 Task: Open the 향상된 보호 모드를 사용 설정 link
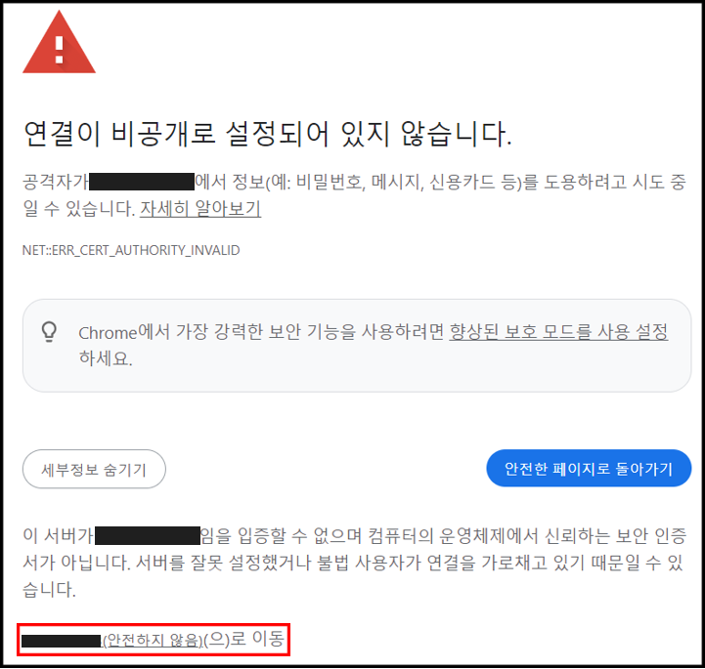point(558,332)
